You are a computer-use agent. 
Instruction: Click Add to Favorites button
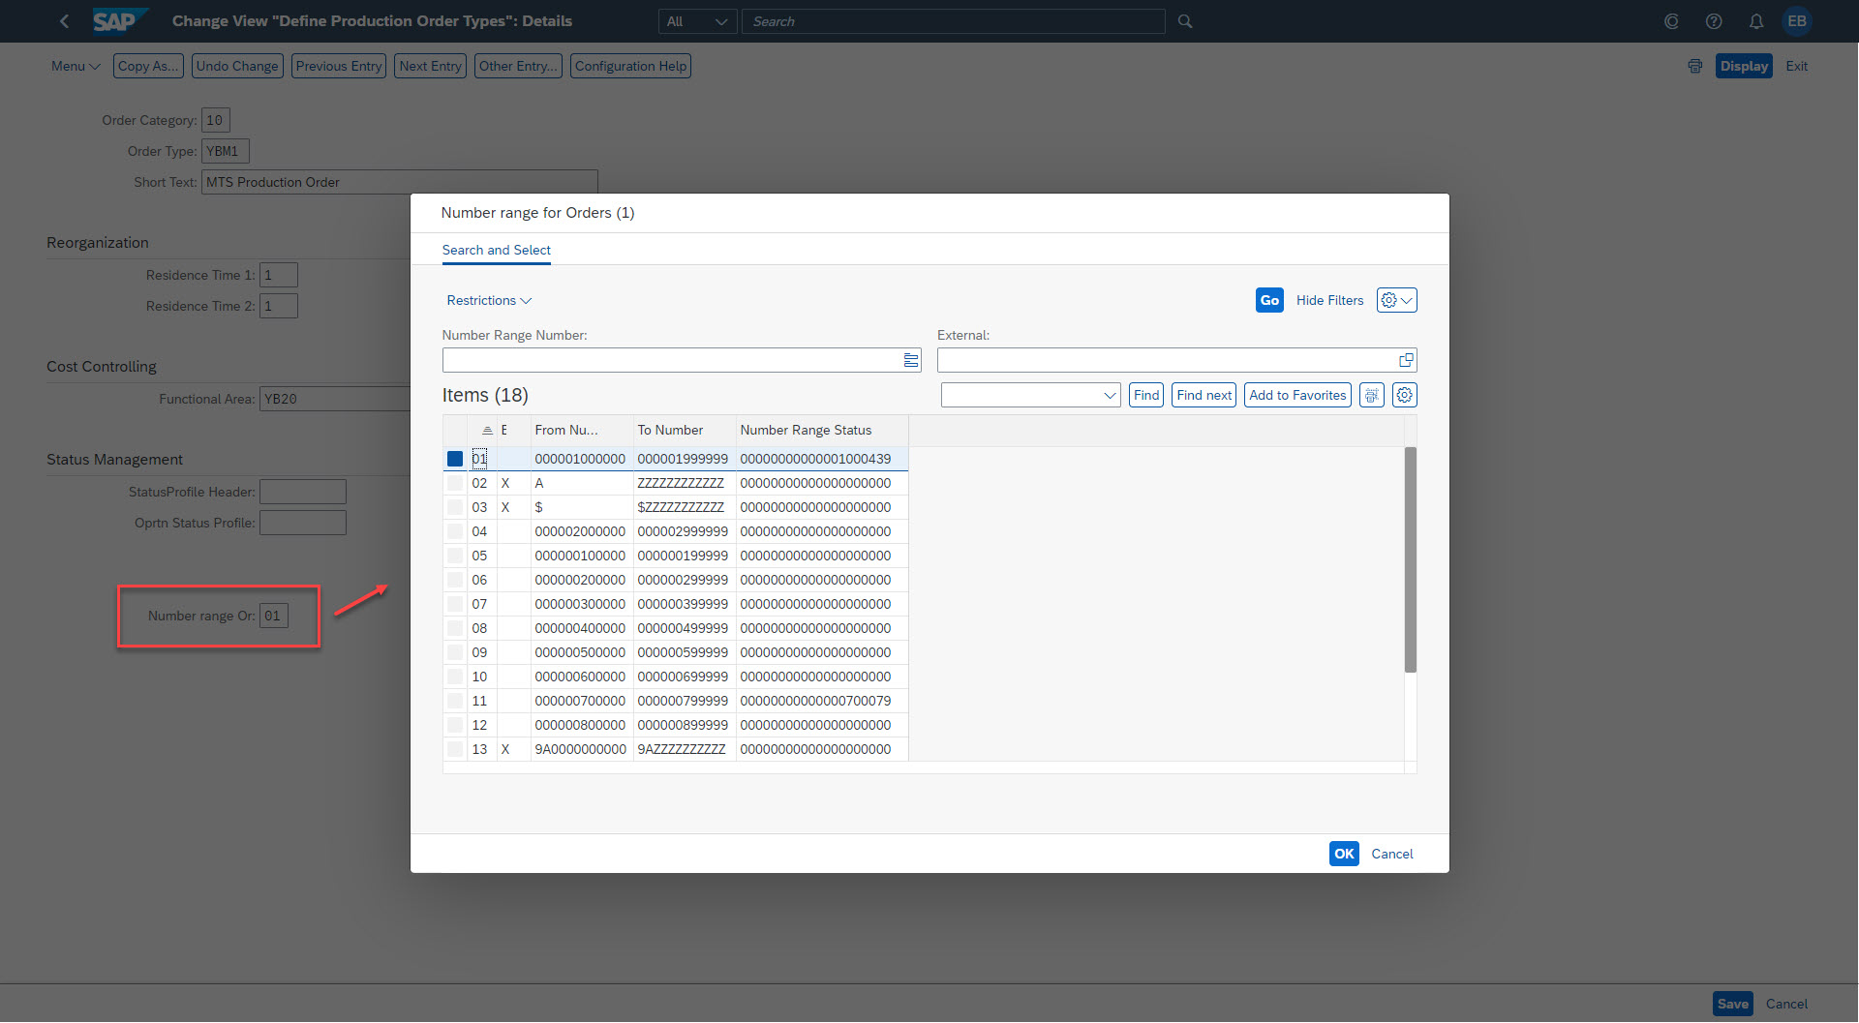[x=1297, y=395]
